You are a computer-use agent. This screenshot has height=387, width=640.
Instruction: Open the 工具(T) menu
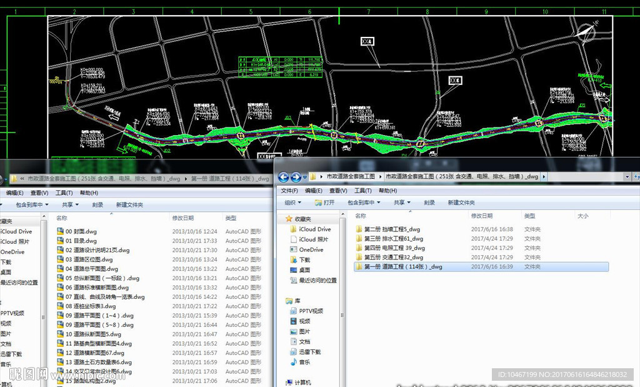[x=362, y=191]
